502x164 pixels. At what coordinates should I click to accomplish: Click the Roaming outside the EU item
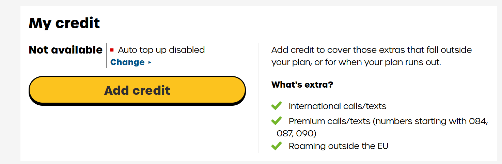pyautogui.click(x=339, y=146)
